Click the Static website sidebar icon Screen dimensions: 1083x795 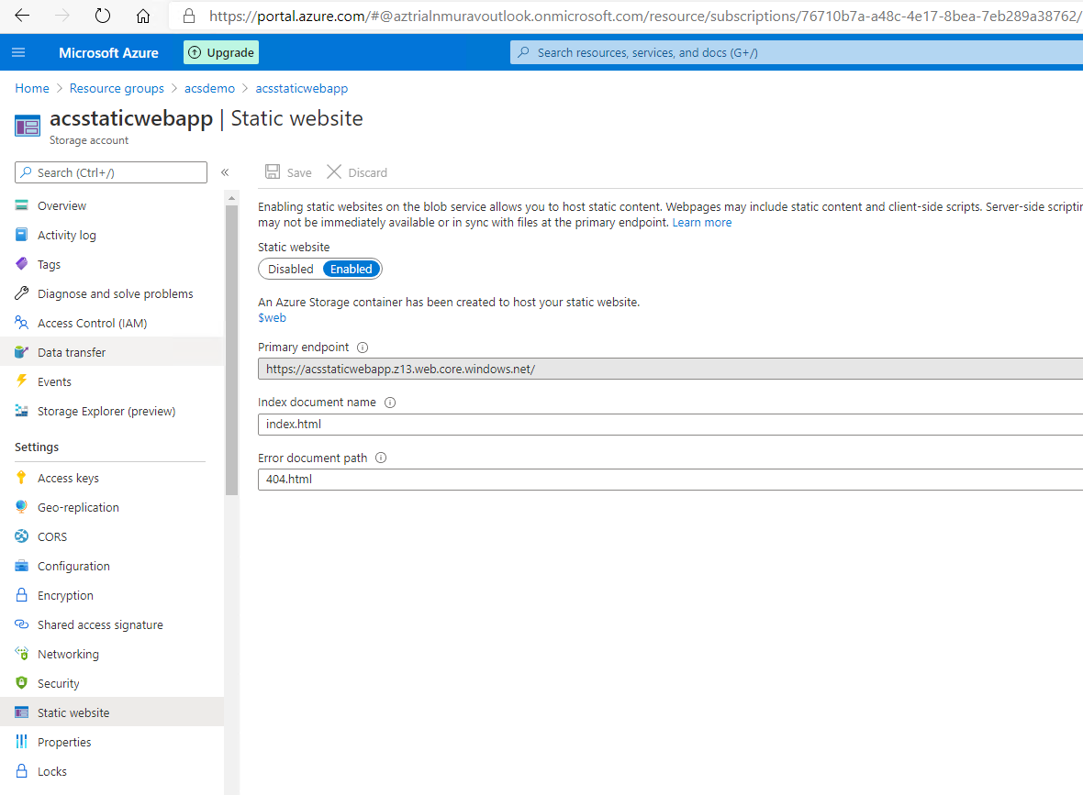click(21, 712)
